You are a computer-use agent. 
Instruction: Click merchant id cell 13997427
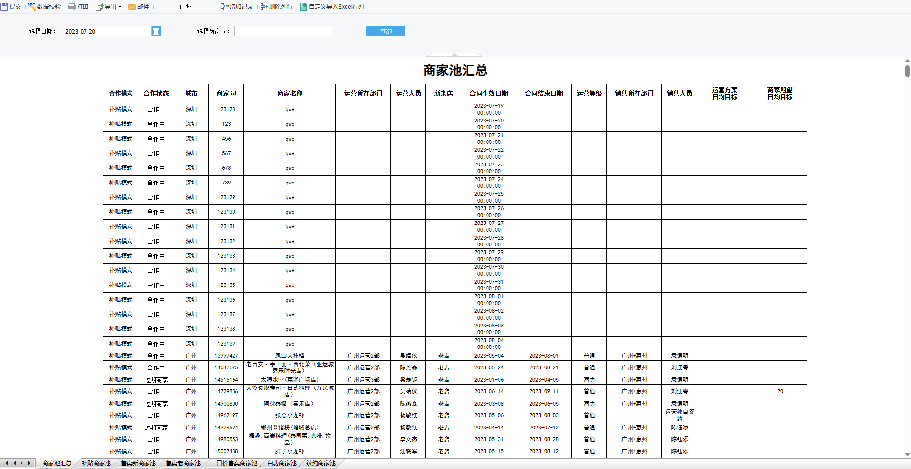(x=226, y=356)
